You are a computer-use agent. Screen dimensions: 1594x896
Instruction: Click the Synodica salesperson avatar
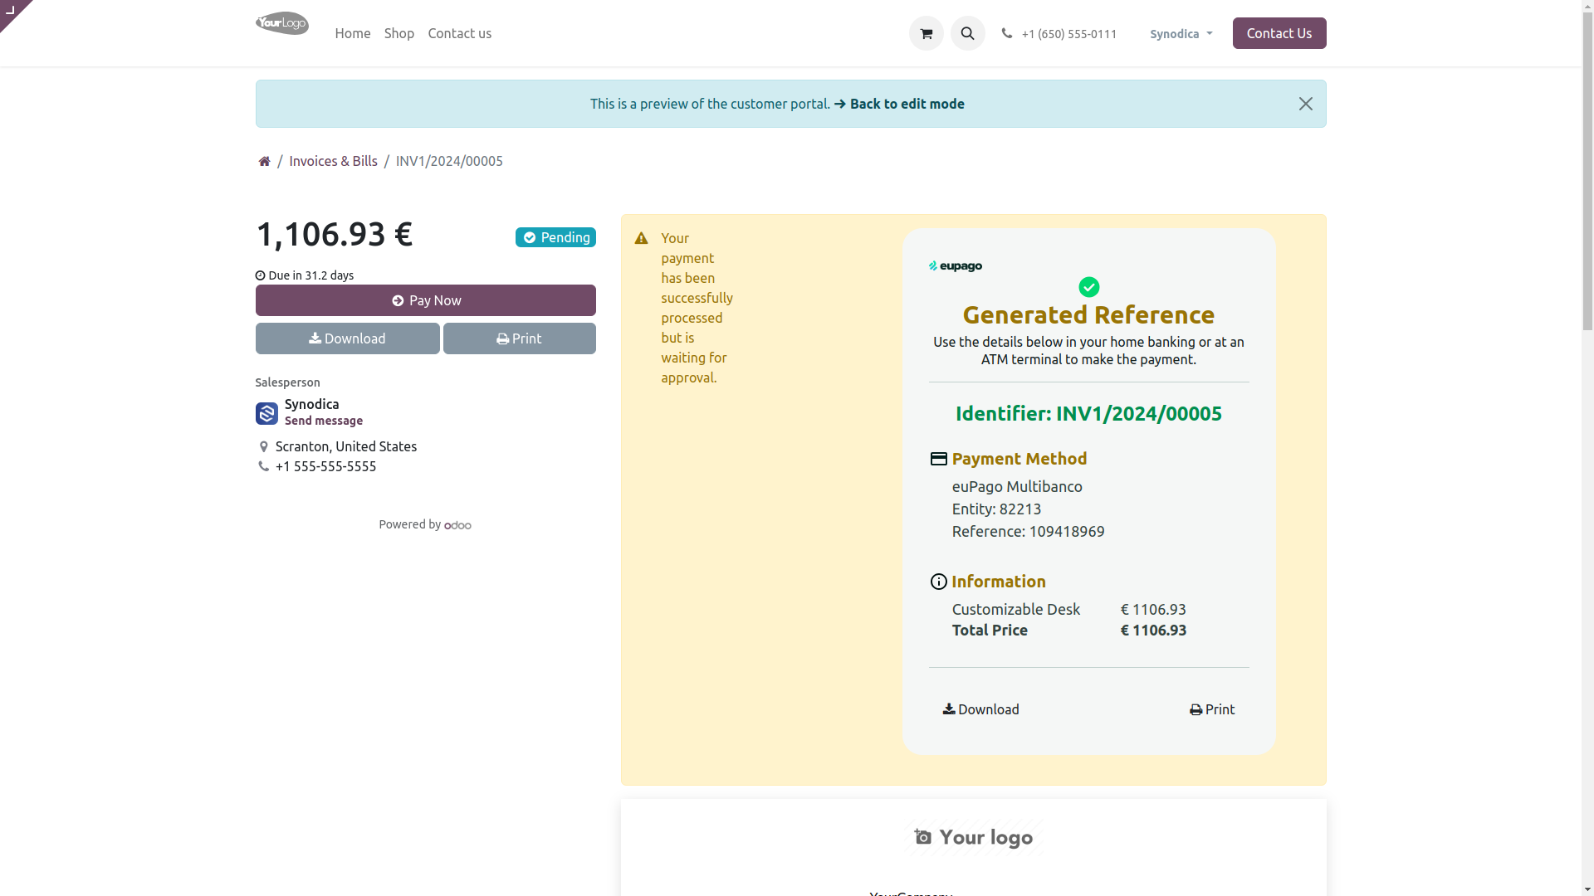point(266,413)
